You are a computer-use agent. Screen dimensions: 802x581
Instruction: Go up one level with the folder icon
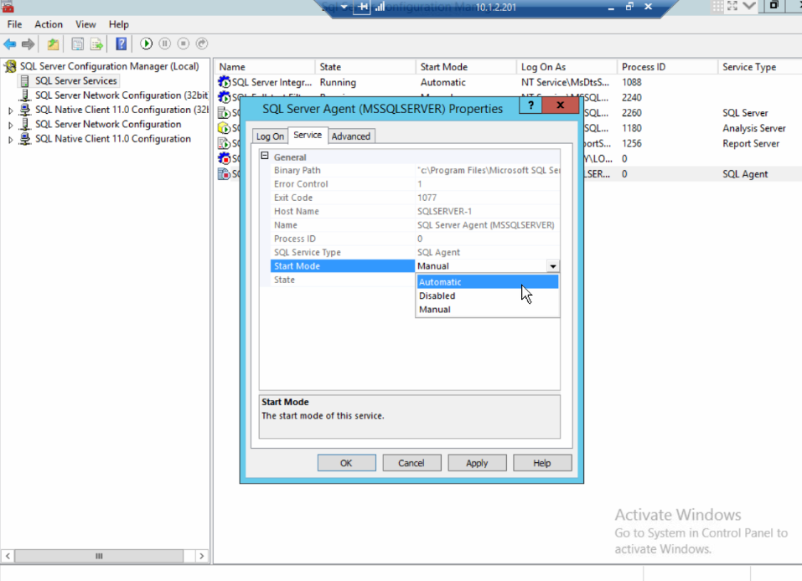click(x=53, y=44)
